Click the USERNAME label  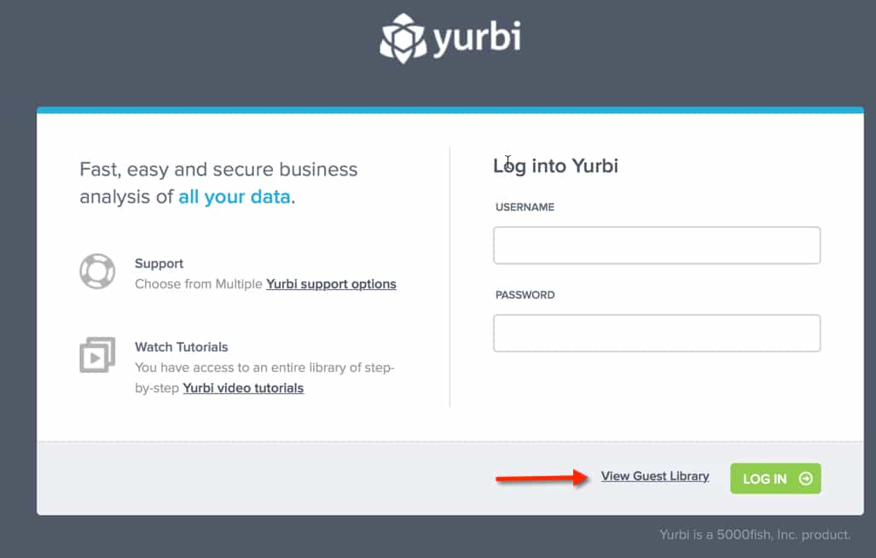coord(525,207)
